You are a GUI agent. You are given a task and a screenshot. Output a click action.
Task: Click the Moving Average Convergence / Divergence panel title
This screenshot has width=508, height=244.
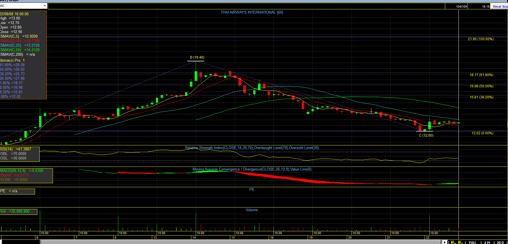[x=252, y=169]
